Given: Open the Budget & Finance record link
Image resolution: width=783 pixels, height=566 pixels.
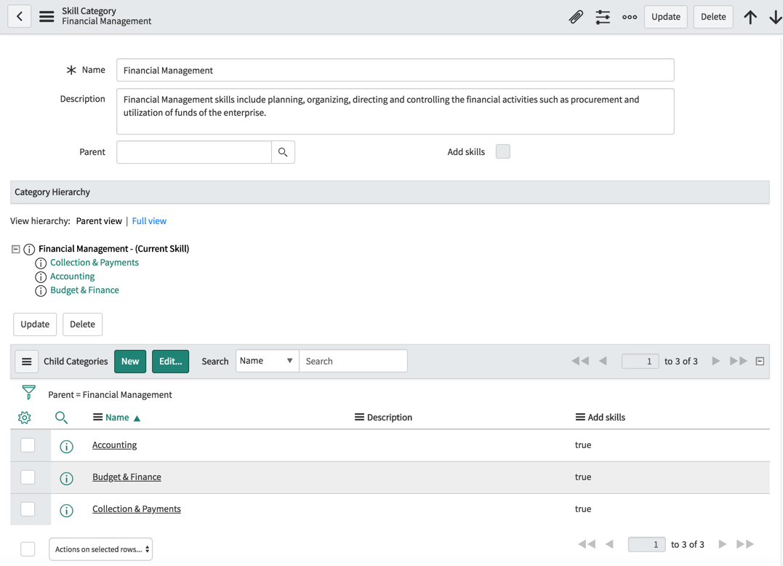Looking at the screenshot, I should pos(127,477).
